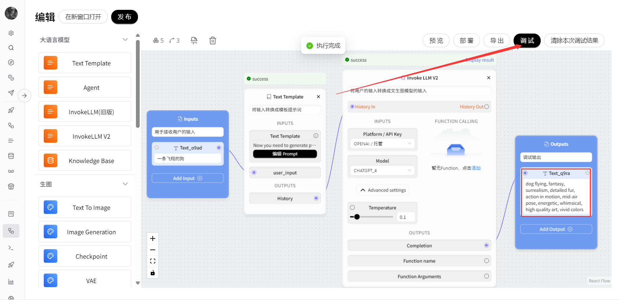619x300 pixels.
Task: Open the Model CHATGPT_4 dropdown
Action: point(382,171)
